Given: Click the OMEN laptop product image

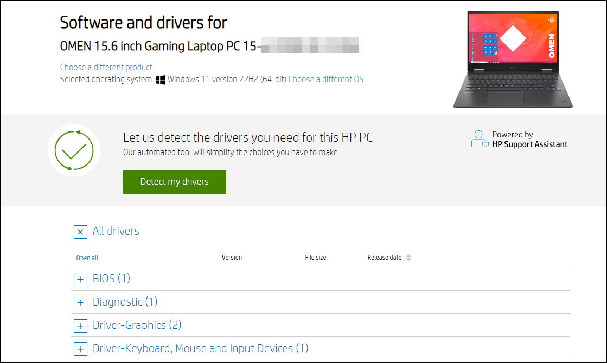Looking at the screenshot, I should 512,58.
